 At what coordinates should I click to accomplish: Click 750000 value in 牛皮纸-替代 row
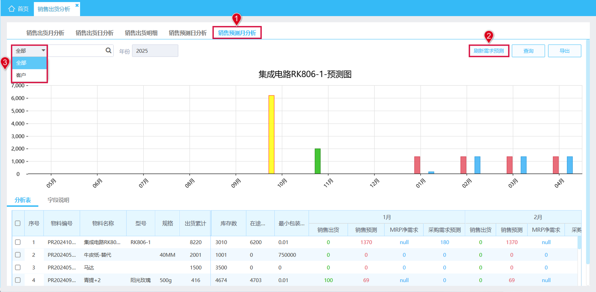(287, 255)
